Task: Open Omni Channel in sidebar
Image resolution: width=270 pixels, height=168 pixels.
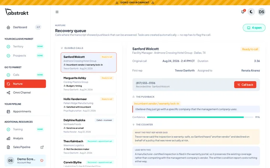Action: tap(25, 93)
